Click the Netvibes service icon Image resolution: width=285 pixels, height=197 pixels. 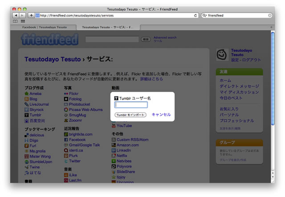114,161
